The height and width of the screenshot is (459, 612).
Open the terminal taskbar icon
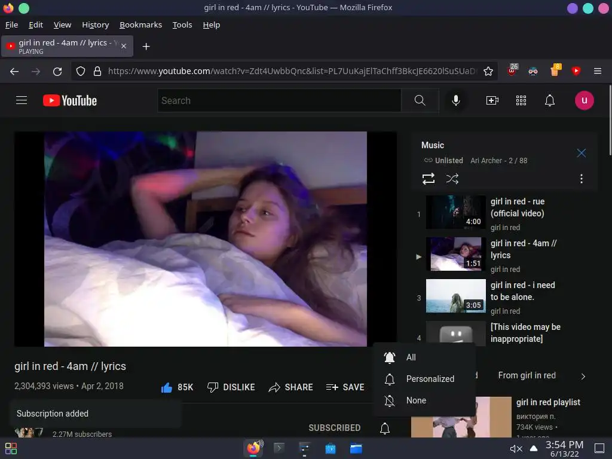coord(279,448)
